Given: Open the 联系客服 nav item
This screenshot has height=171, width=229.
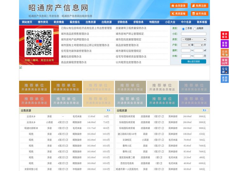Looking at the screenshot, I should click(x=202, y=22).
